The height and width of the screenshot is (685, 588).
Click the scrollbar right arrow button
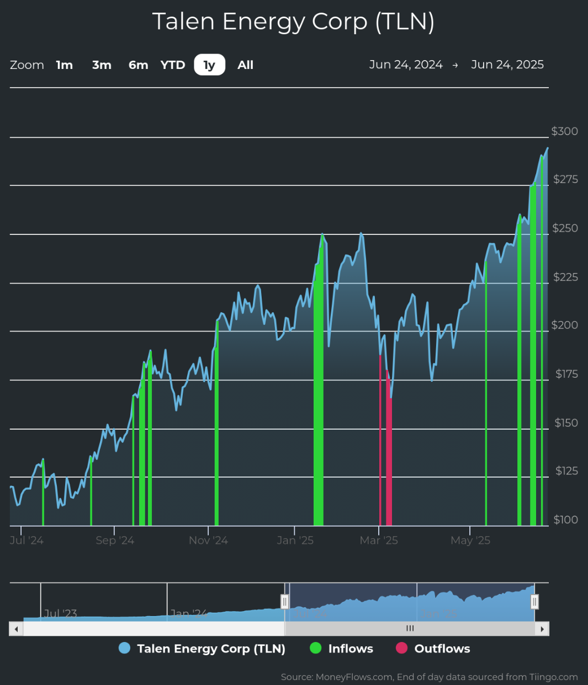click(542, 629)
